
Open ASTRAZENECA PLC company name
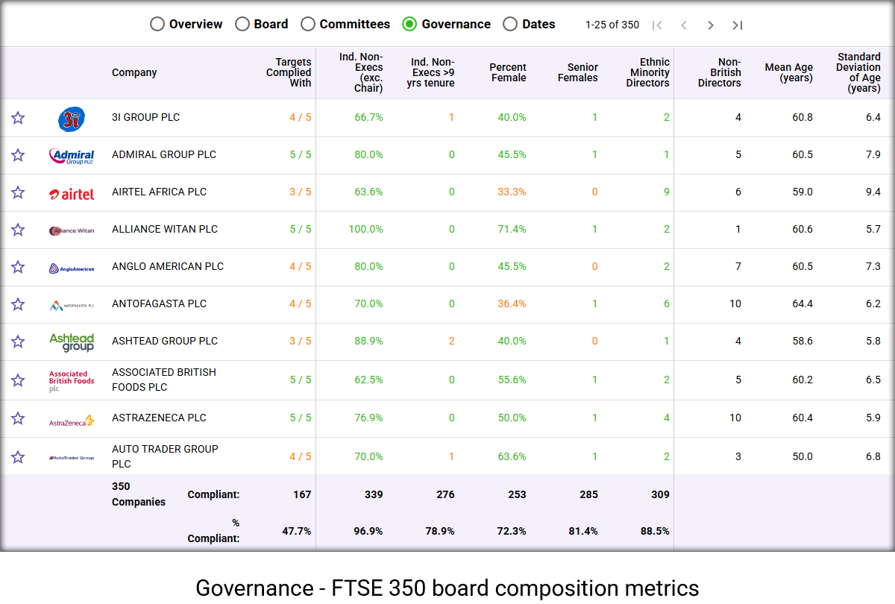(x=160, y=418)
